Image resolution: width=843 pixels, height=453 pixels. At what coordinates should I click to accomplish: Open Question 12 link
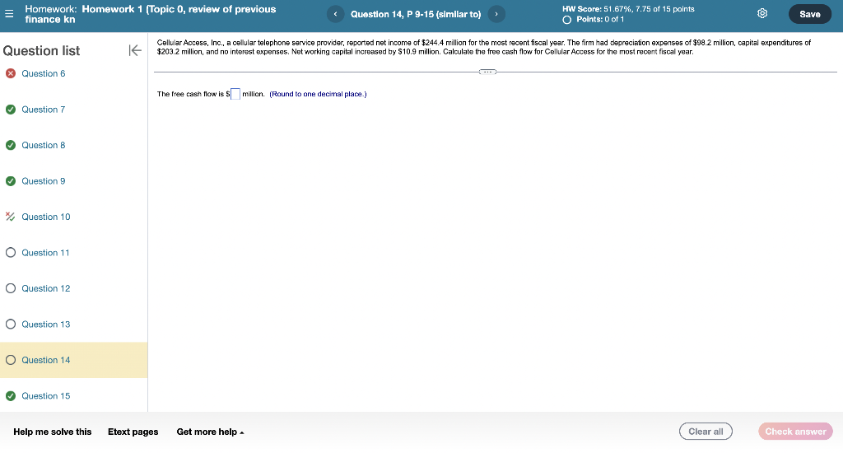(46, 288)
